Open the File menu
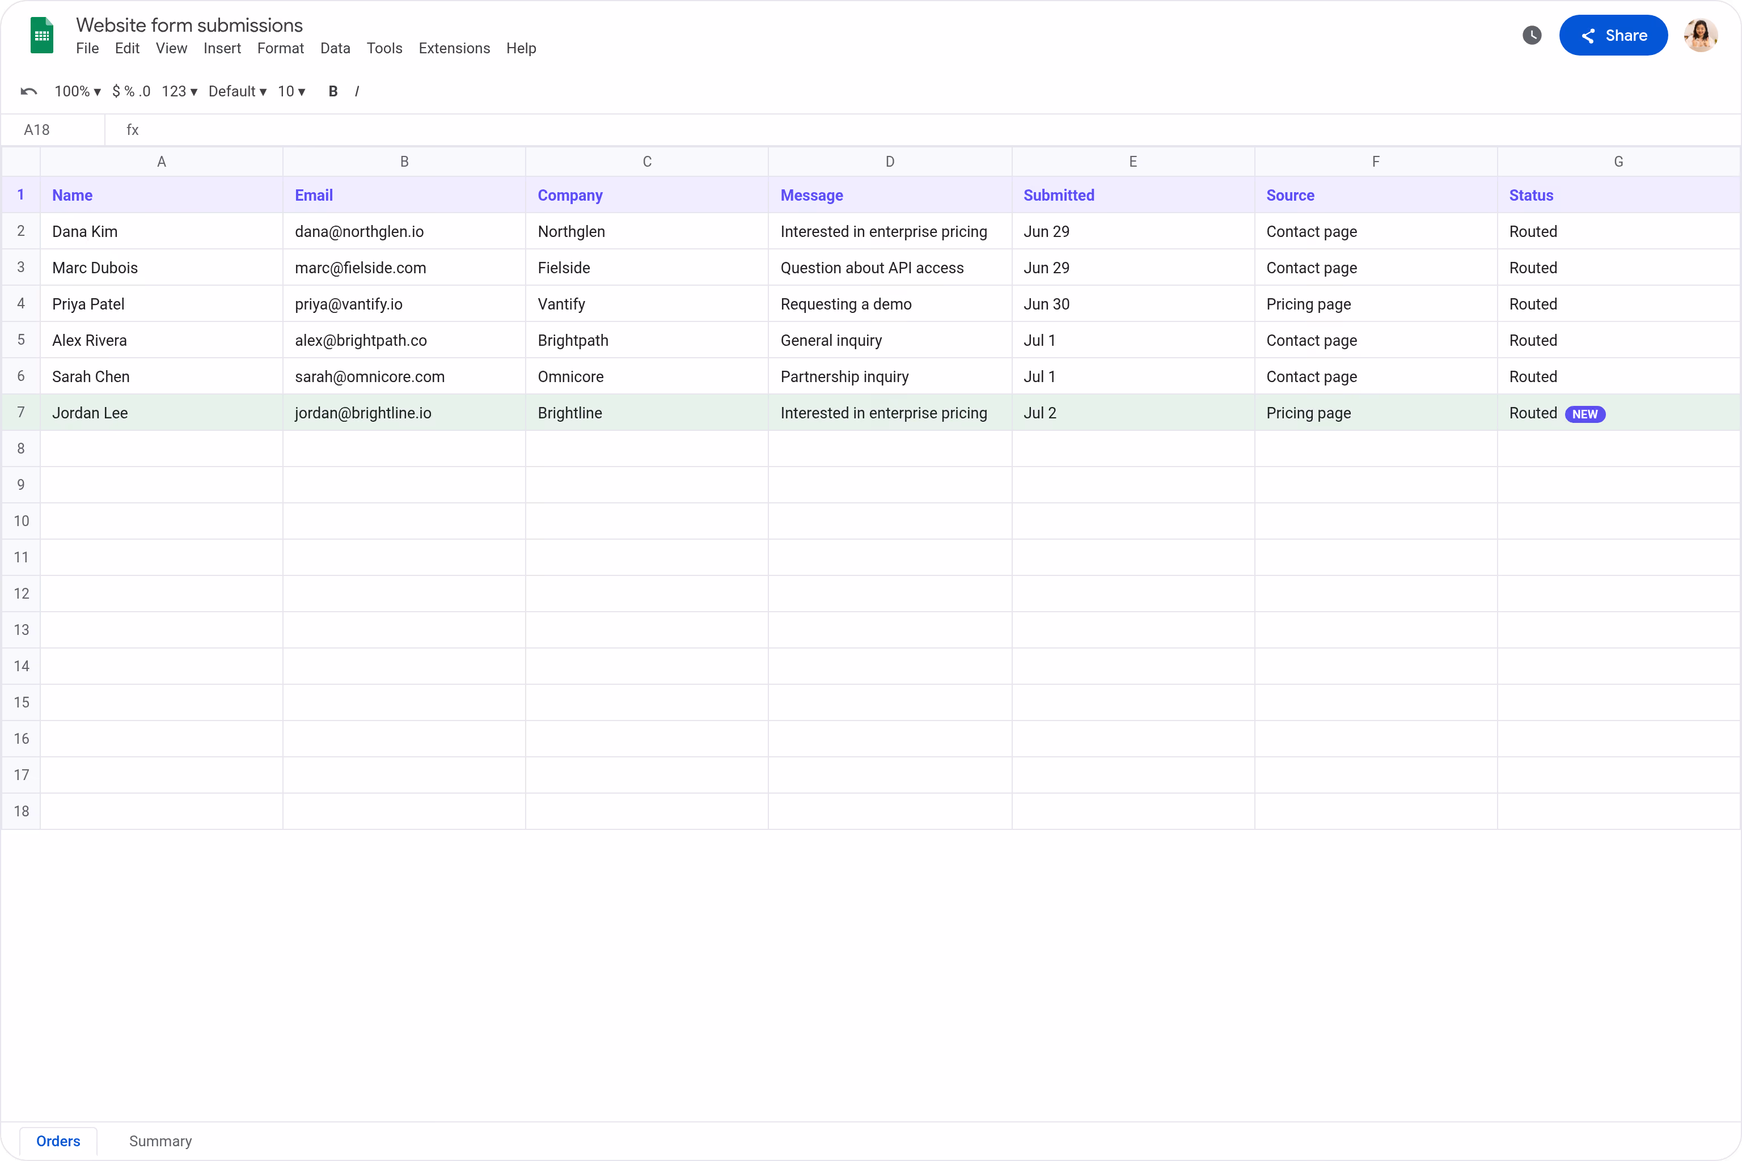This screenshot has height=1161, width=1742. click(87, 48)
